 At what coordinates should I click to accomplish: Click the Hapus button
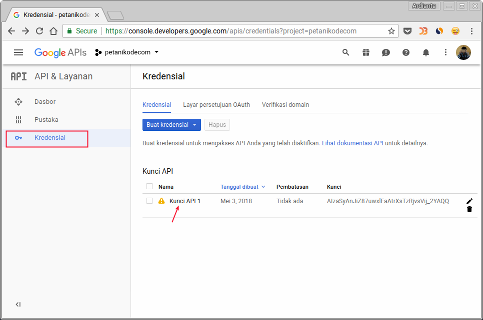217,125
